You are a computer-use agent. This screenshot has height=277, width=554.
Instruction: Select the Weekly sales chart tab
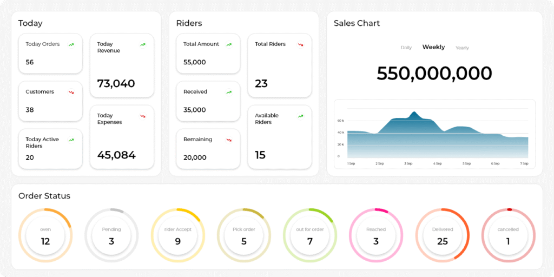(x=433, y=47)
